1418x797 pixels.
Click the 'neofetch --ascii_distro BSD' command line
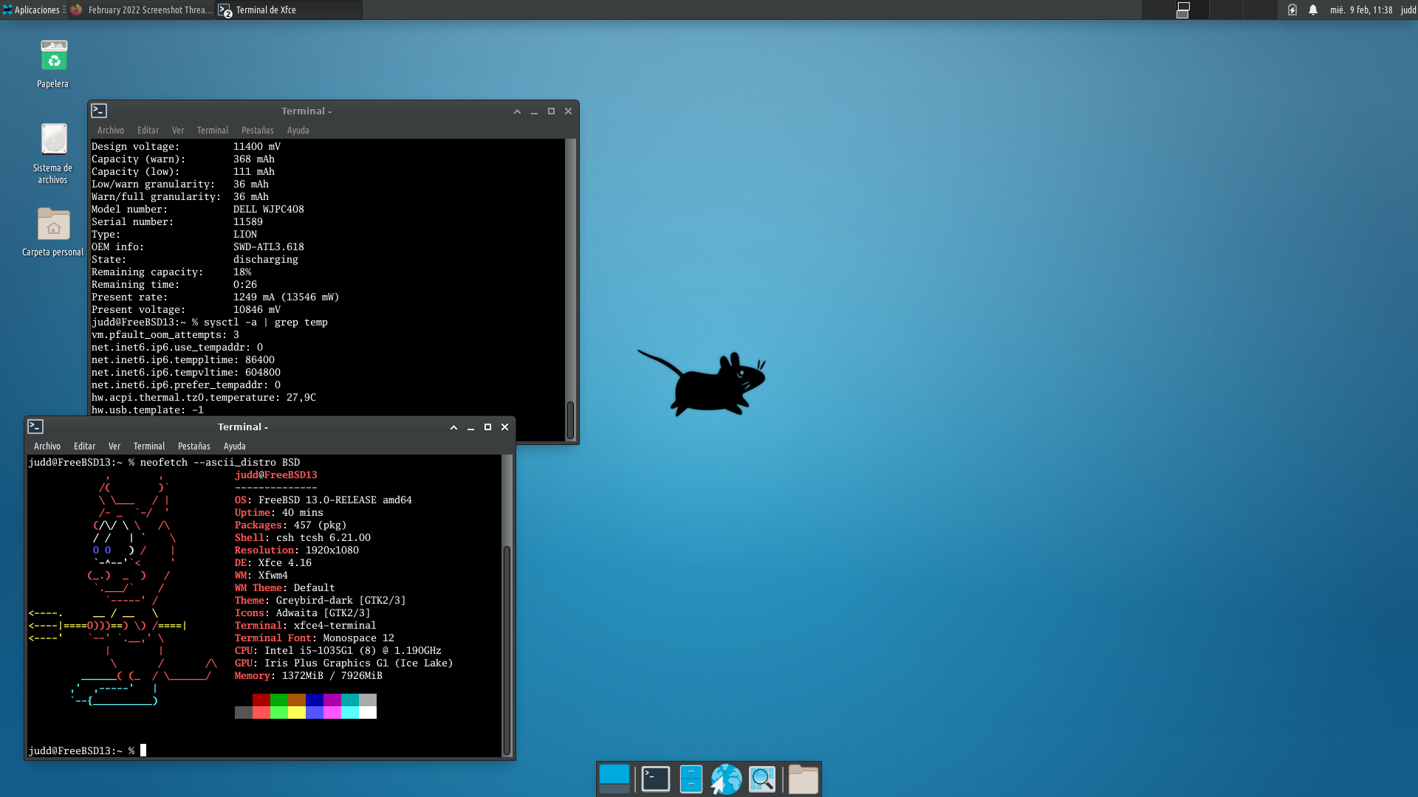click(x=220, y=463)
